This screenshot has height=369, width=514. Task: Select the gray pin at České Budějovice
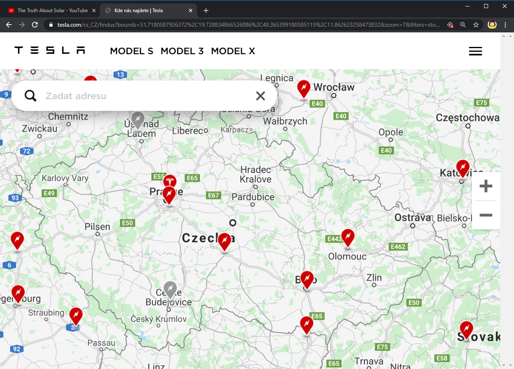[170, 290]
